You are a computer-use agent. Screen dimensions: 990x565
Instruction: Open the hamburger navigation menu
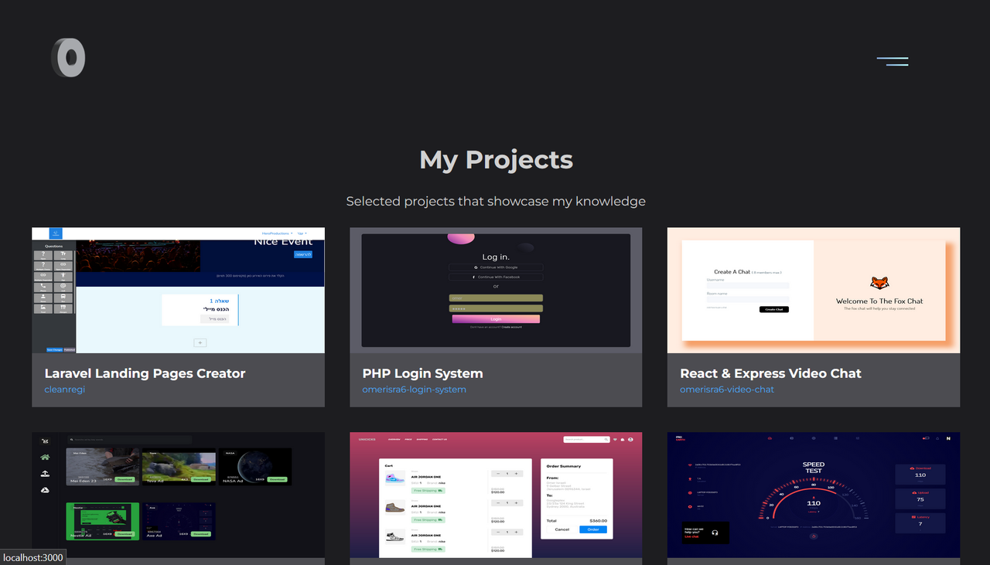[x=893, y=61]
